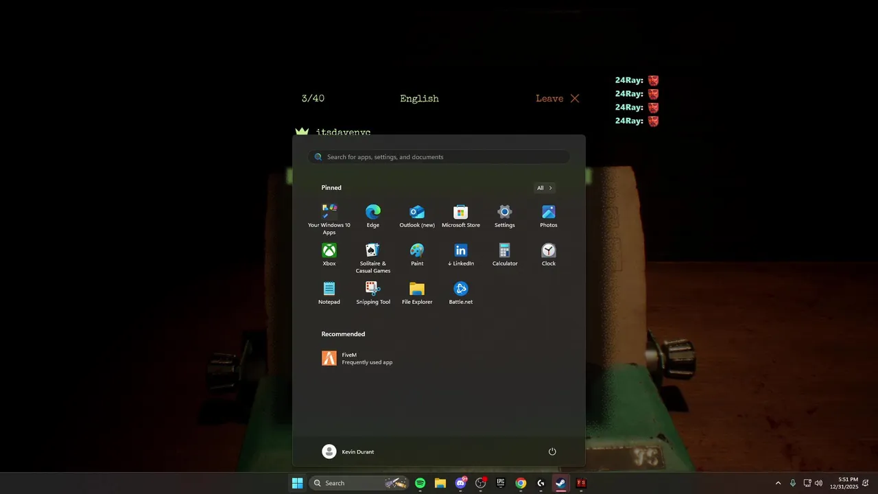Launch Paint from pinned apps
Image resolution: width=878 pixels, height=494 pixels.
point(417,255)
